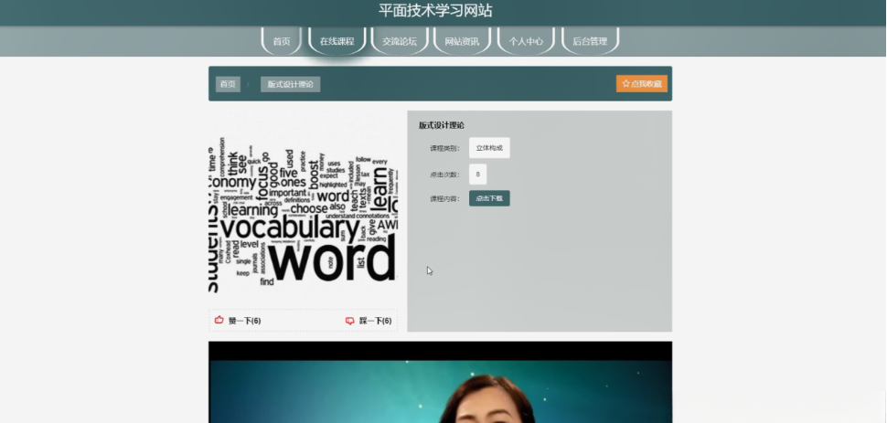Image resolution: width=887 pixels, height=423 pixels.
Task: Click the 点我收藏 favorite button
Action: pyautogui.click(x=642, y=84)
